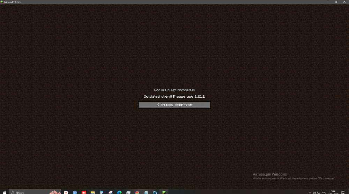Open network status in the system tray
This screenshot has height=194, width=349.
coord(319,193)
